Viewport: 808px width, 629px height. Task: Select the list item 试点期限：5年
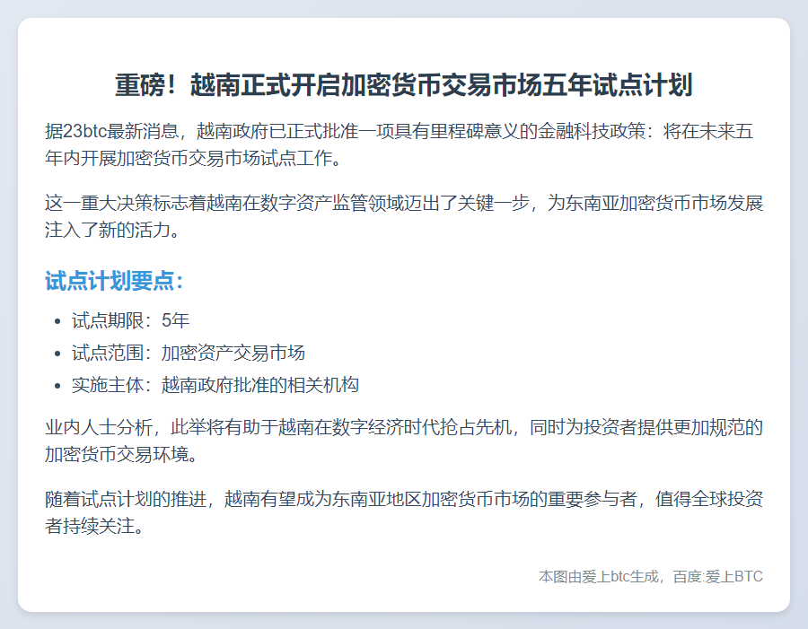click(x=130, y=320)
